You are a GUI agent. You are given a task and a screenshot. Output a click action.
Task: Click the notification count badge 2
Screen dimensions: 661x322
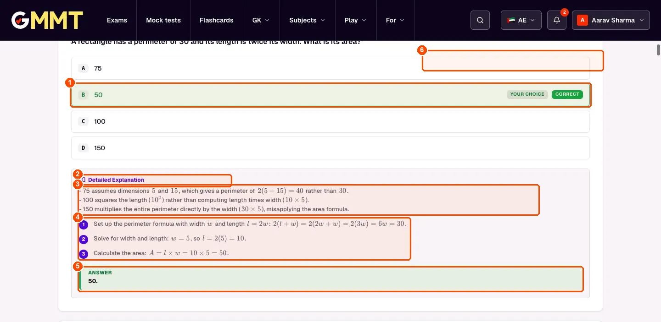(x=564, y=12)
